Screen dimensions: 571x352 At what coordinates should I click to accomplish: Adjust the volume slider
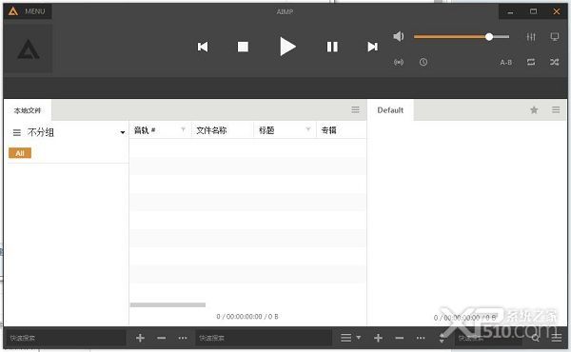(462, 37)
